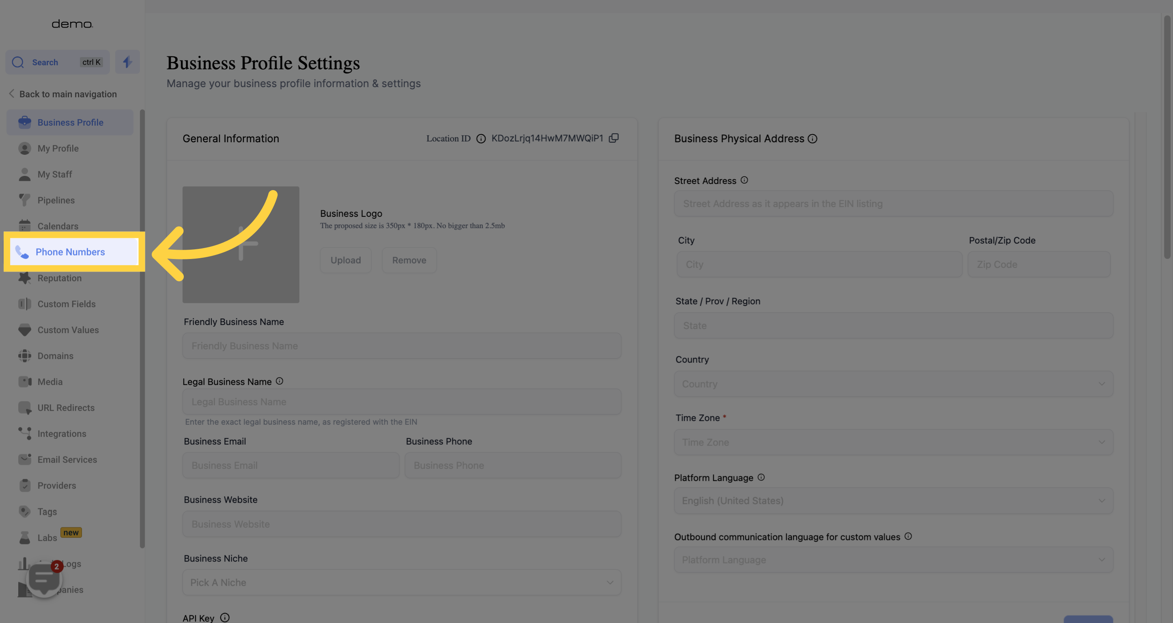Open the Pick A Niche dropdown

tap(402, 582)
